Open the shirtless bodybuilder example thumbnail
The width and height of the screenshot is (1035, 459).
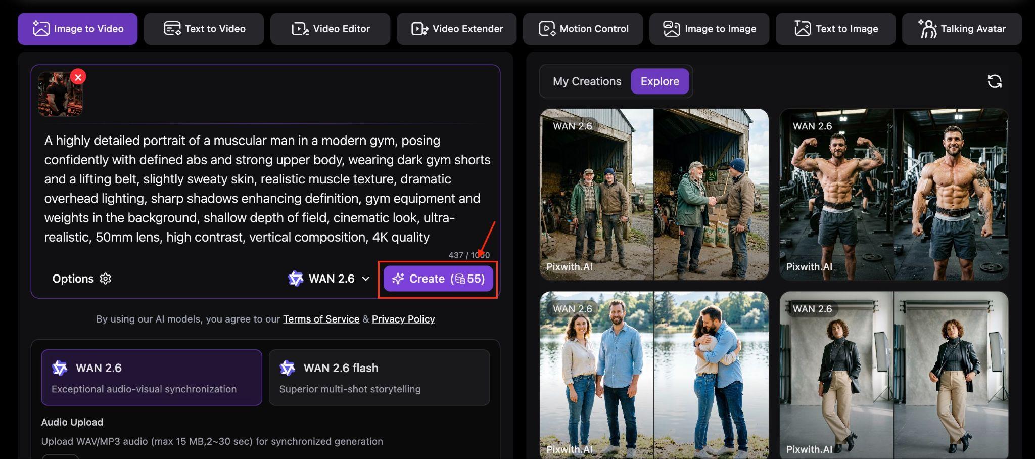pyautogui.click(x=893, y=194)
